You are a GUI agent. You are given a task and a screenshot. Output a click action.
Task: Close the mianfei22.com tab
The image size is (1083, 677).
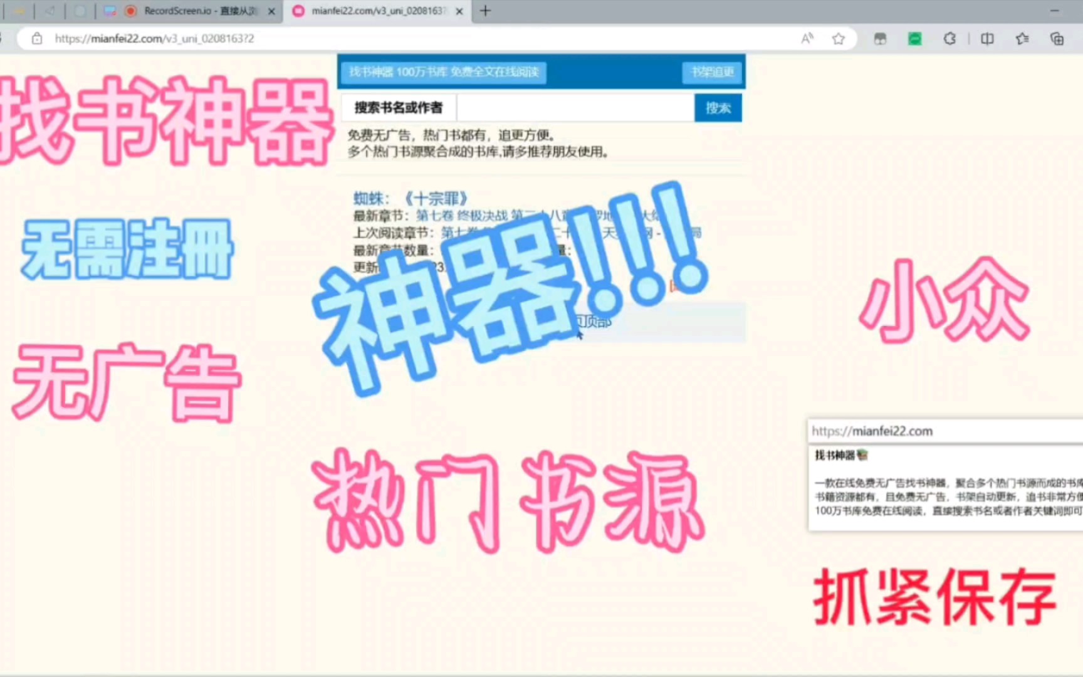tap(459, 11)
